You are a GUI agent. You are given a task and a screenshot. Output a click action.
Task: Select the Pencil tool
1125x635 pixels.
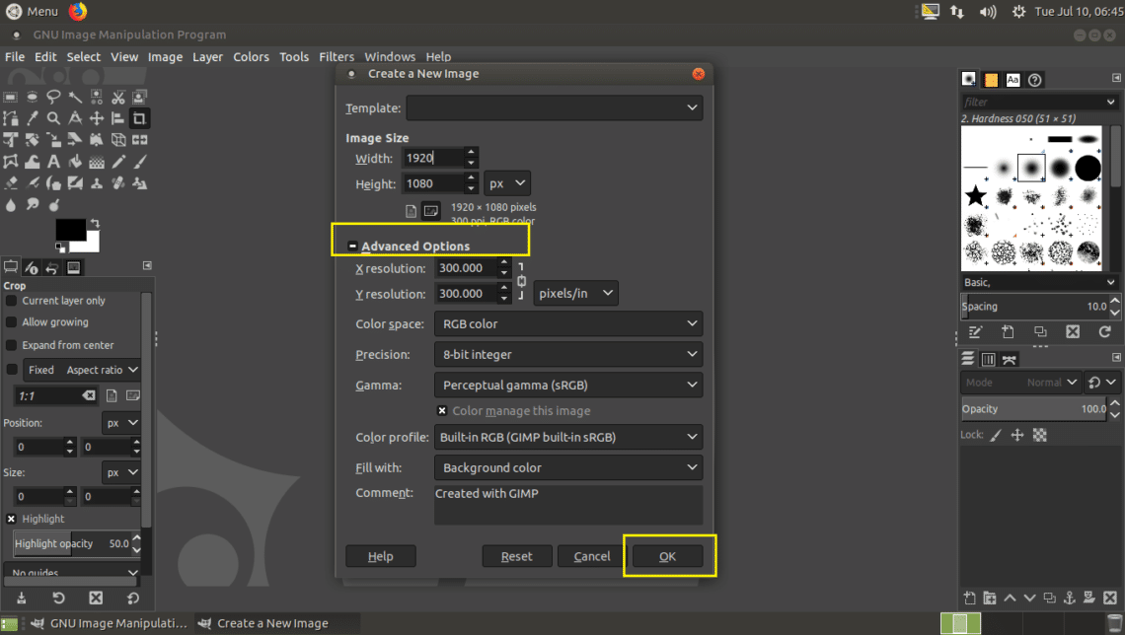coord(117,162)
